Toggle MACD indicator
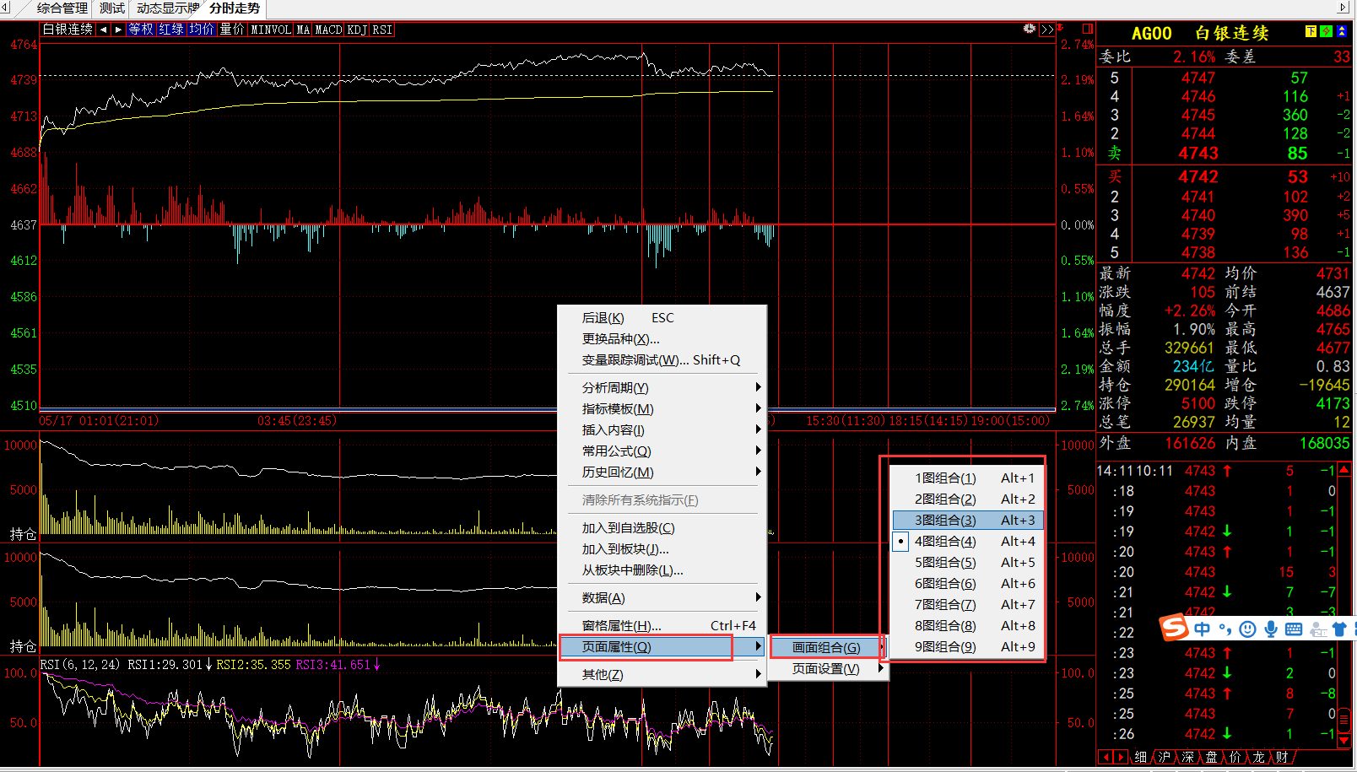Image resolution: width=1357 pixels, height=772 pixels. [x=329, y=30]
